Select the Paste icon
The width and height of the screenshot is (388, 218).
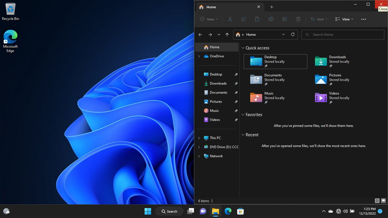[x=257, y=19]
